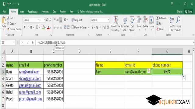The image size is (195, 109).
Task: Select the Format Painter brush
Action: point(8,29)
